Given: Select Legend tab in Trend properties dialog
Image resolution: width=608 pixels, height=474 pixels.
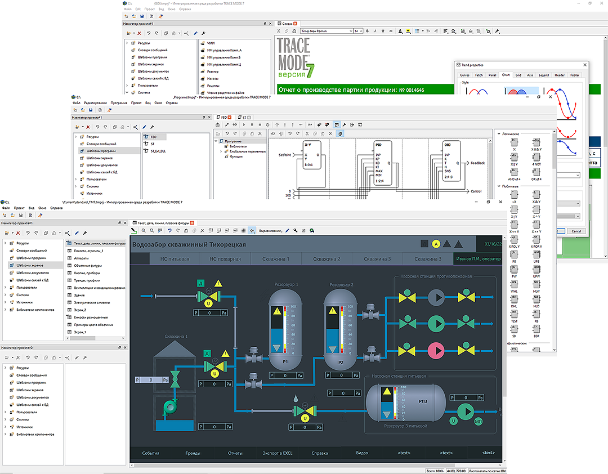Looking at the screenshot, I should click(x=544, y=75).
